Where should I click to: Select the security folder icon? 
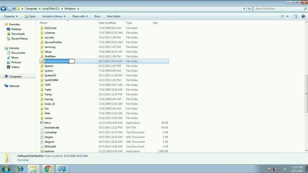tap(42, 37)
